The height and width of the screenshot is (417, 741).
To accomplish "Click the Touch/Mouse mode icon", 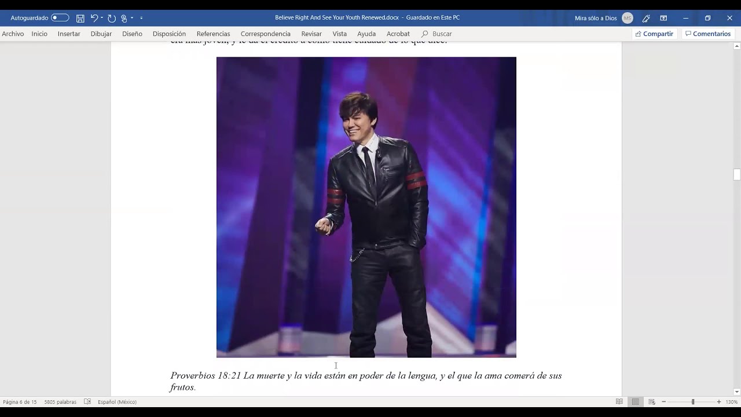I will tap(124, 18).
